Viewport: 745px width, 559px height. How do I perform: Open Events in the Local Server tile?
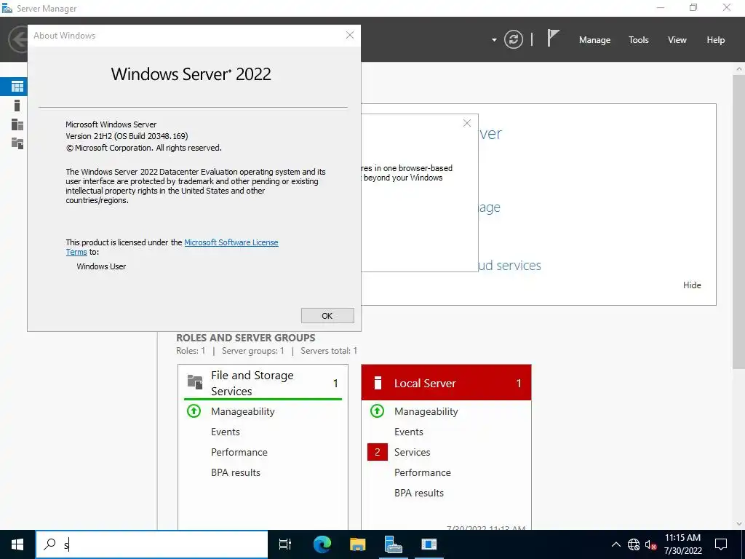[x=409, y=432]
